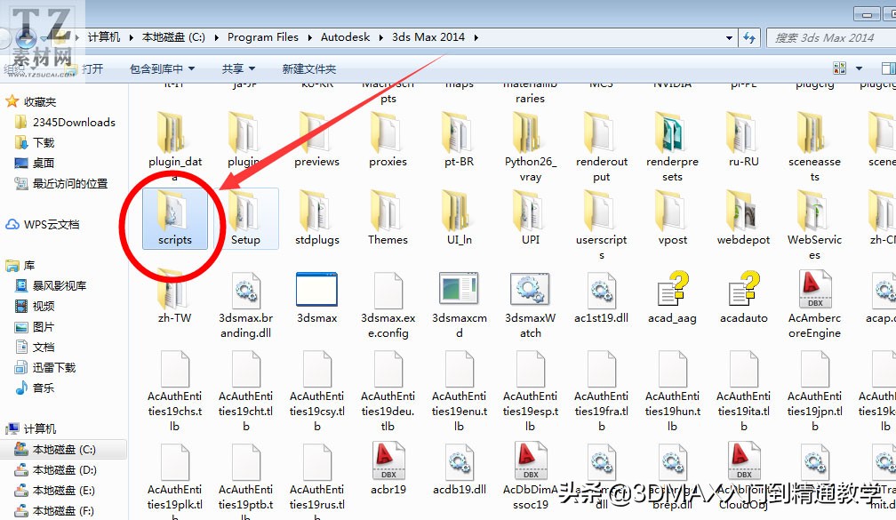This screenshot has height=520, width=896.
Task: Select the AcDbDimAssoc19 DBX file
Action: (x=531, y=476)
